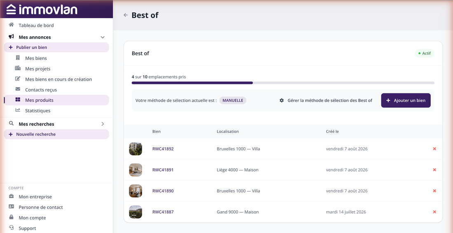Screen dimensions: 453x233
Task: Open property link RWC41892
Action: click(x=163, y=149)
